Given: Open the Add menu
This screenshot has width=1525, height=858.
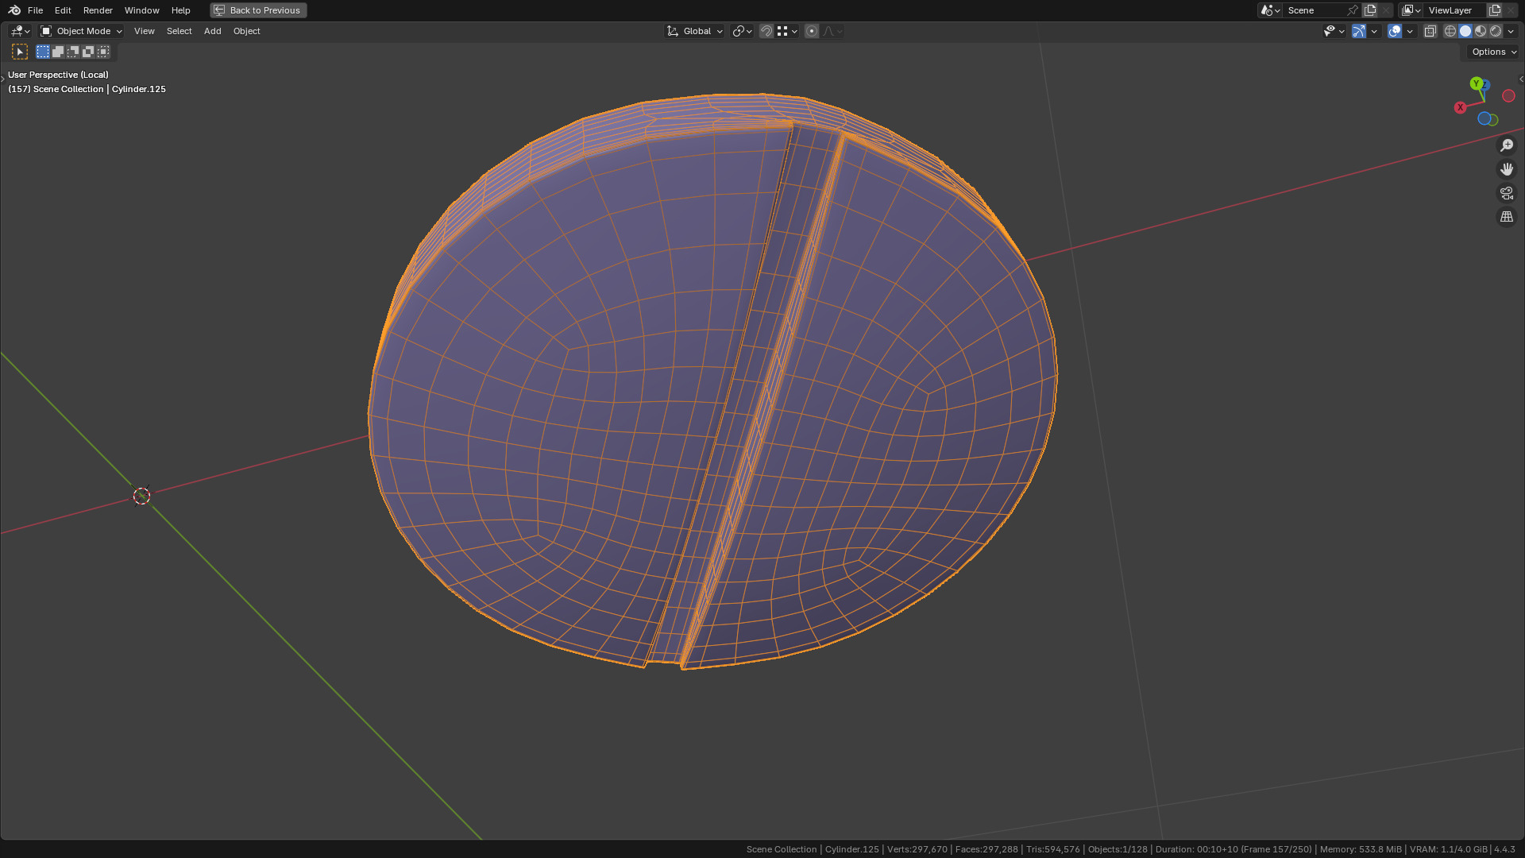Looking at the screenshot, I should (212, 31).
